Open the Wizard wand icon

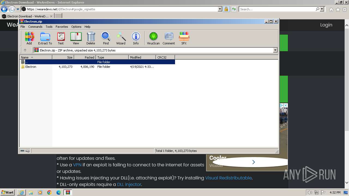click(x=121, y=38)
